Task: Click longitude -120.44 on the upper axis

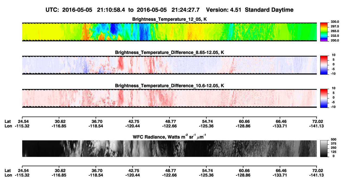Action: (133, 126)
